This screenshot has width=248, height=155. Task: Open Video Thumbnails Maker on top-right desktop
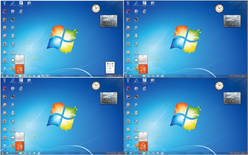point(144,4)
